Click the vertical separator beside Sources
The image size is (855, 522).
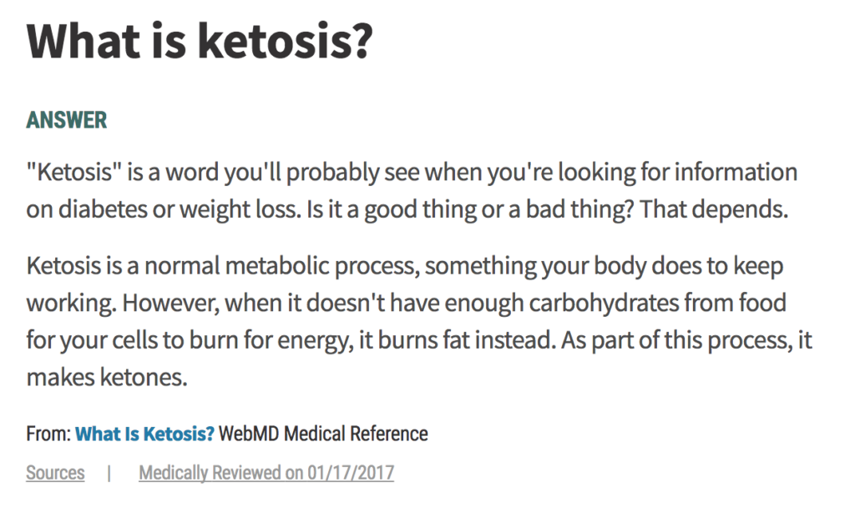109,473
